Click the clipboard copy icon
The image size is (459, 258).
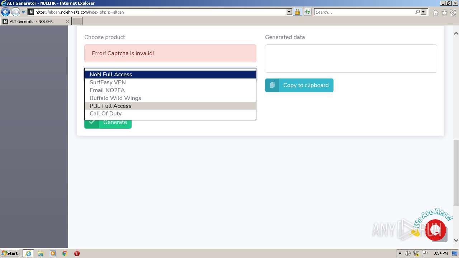click(x=272, y=85)
